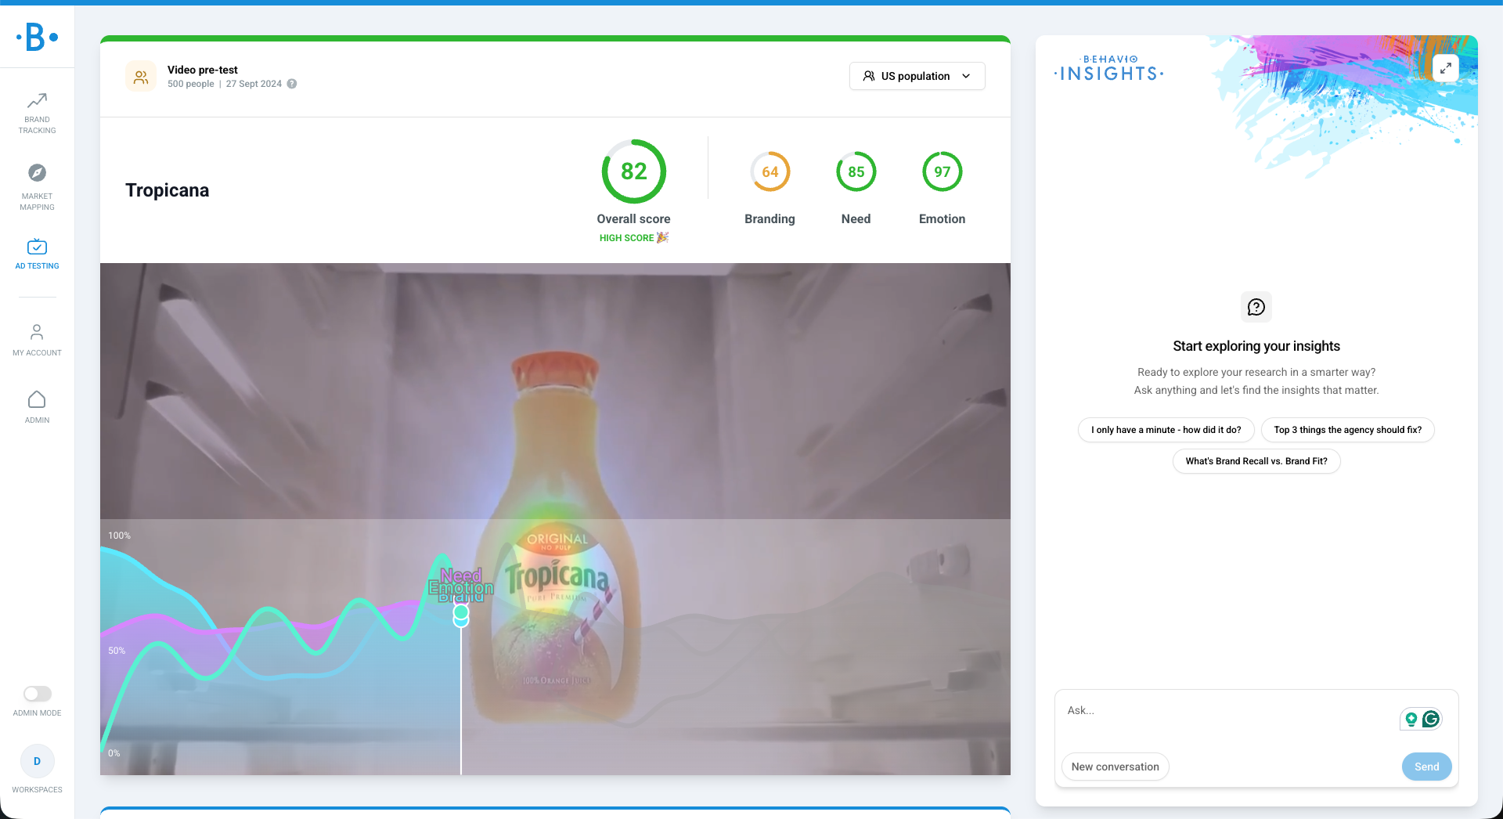Click the '500 people' text

[x=190, y=84]
